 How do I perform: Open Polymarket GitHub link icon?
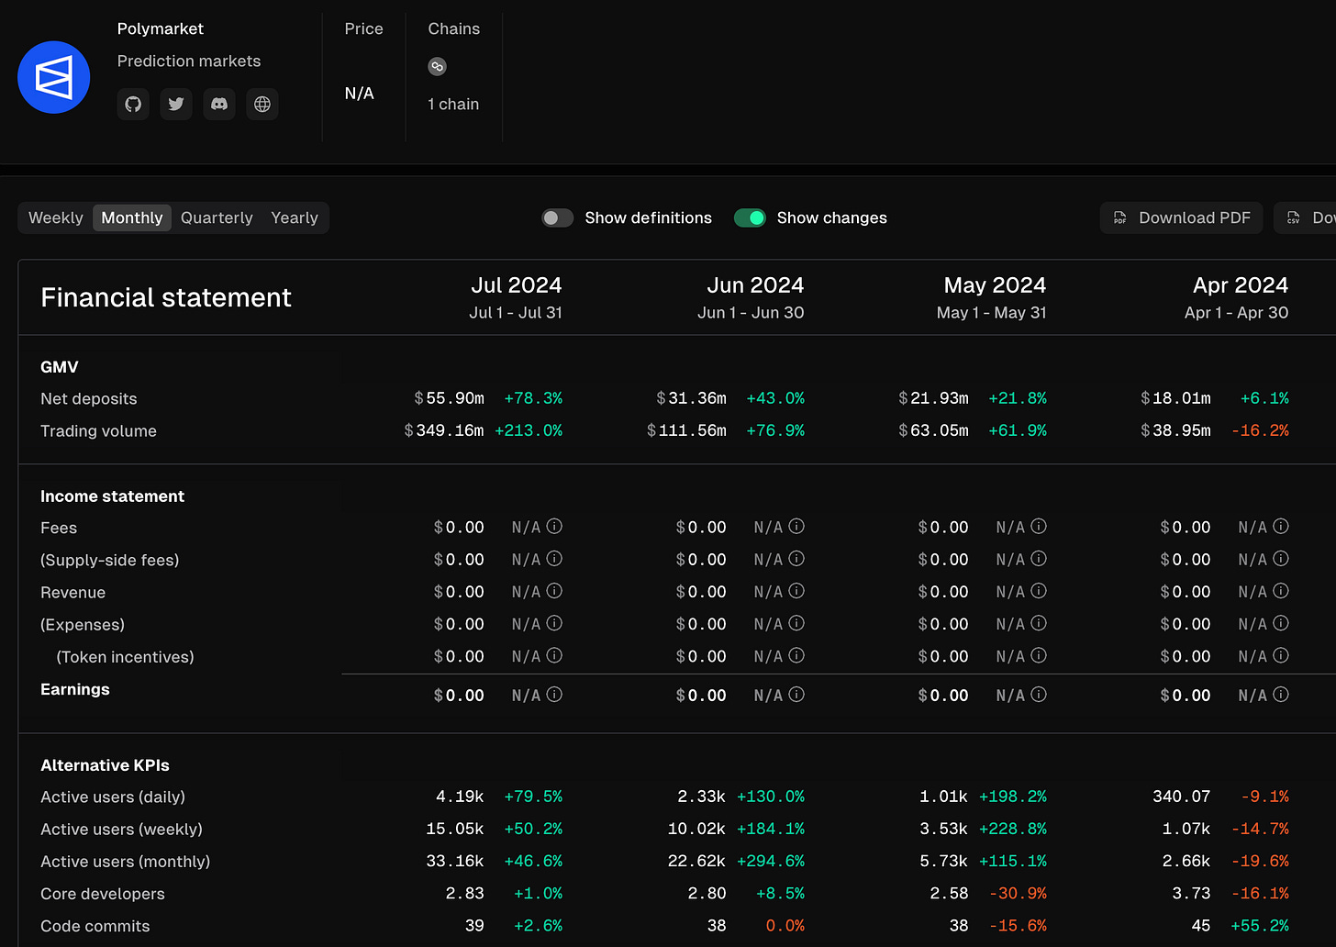(133, 104)
